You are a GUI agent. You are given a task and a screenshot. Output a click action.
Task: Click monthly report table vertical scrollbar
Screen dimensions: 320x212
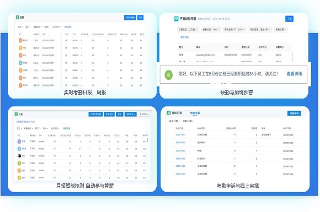pyautogui.click(x=147, y=140)
